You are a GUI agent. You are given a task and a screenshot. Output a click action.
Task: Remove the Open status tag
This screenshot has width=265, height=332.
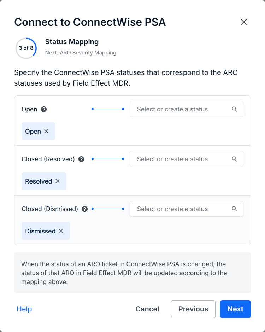point(46,132)
